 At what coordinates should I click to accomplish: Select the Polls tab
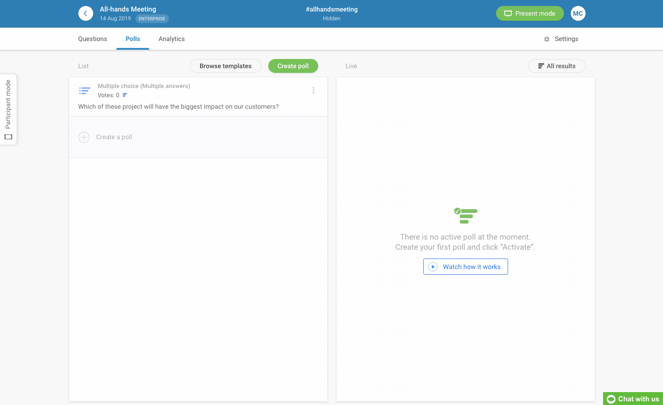[x=133, y=39]
